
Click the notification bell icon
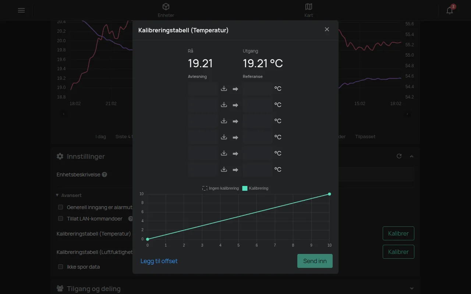[450, 10]
